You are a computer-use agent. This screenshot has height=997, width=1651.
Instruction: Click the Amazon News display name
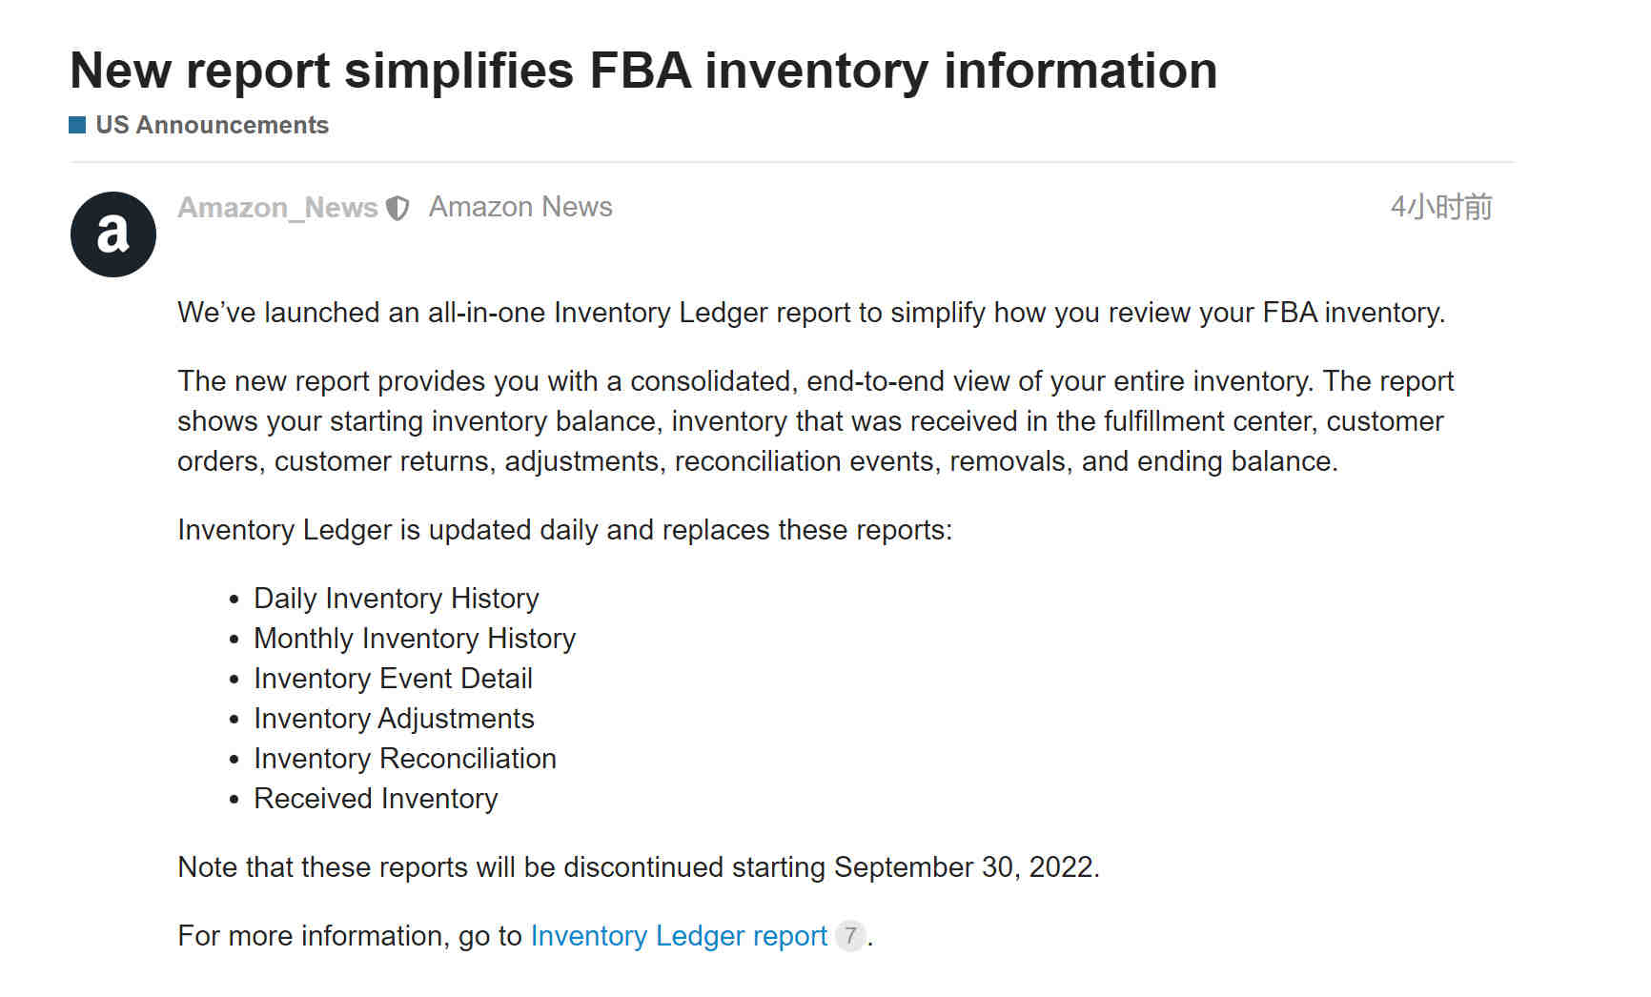(x=520, y=207)
